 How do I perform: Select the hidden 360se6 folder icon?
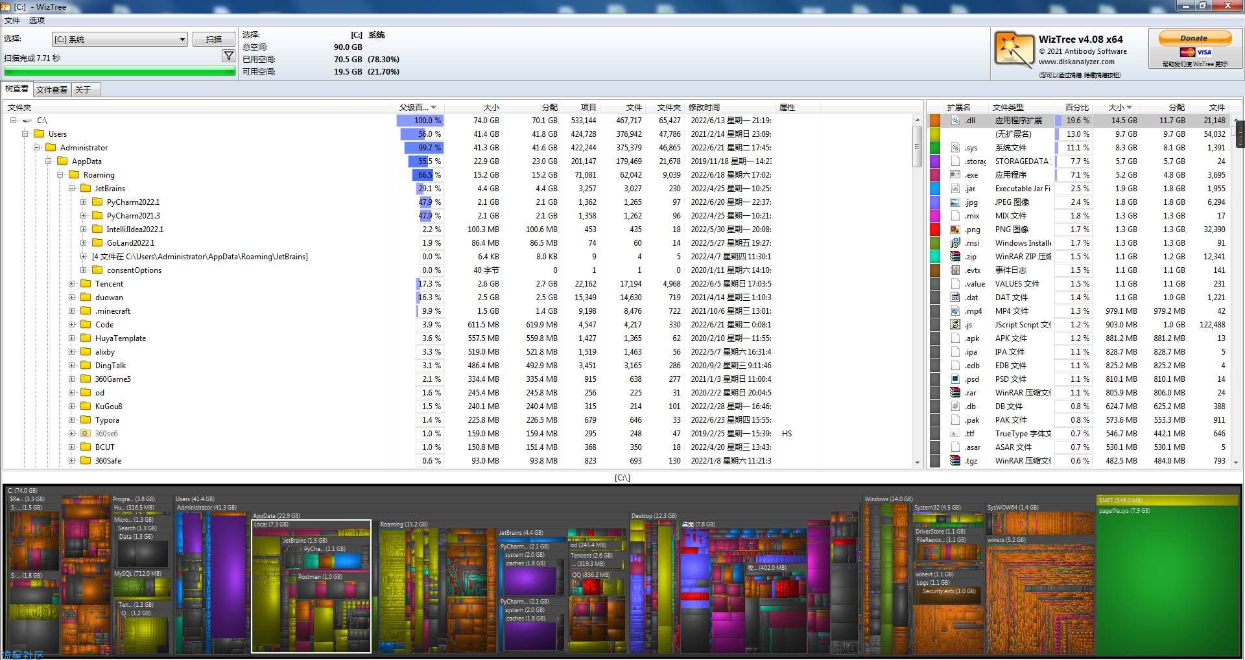86,433
